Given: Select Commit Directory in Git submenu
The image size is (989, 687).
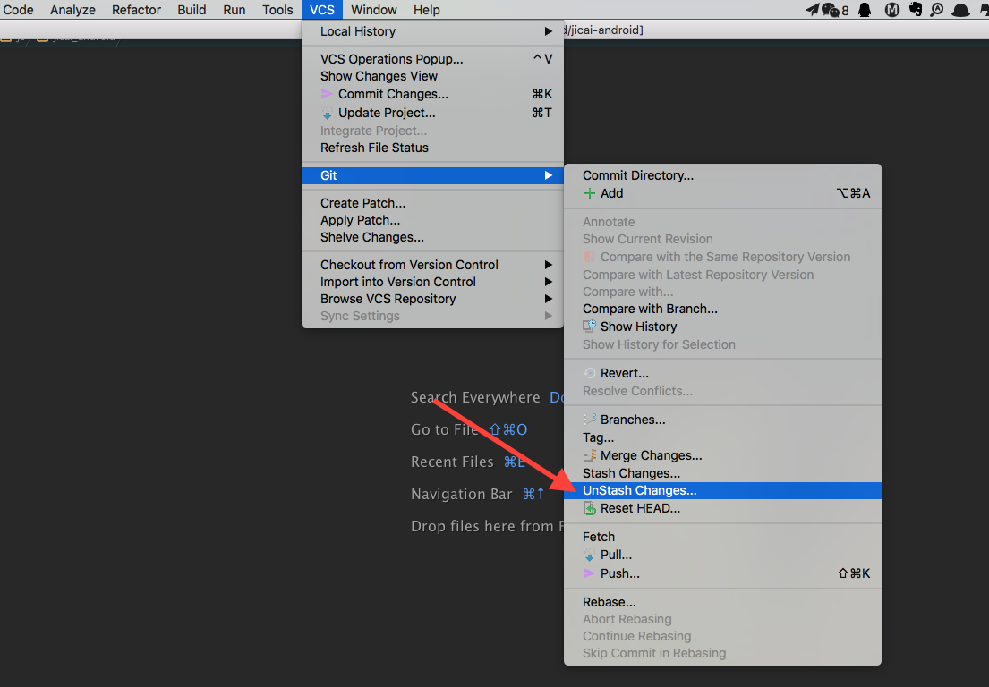Looking at the screenshot, I should [x=723, y=175].
